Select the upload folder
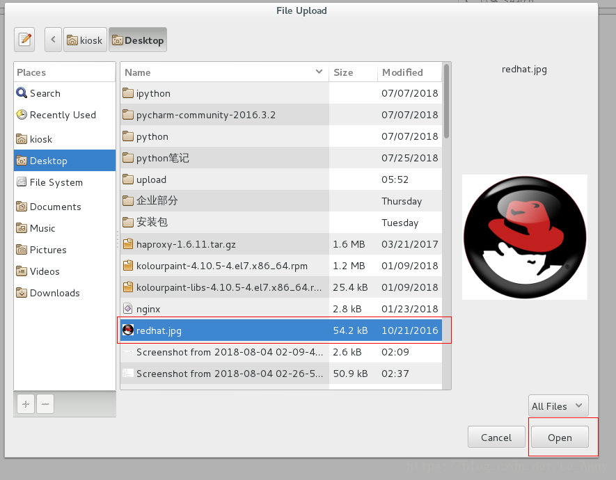The width and height of the screenshot is (616, 480). pyautogui.click(x=281, y=179)
